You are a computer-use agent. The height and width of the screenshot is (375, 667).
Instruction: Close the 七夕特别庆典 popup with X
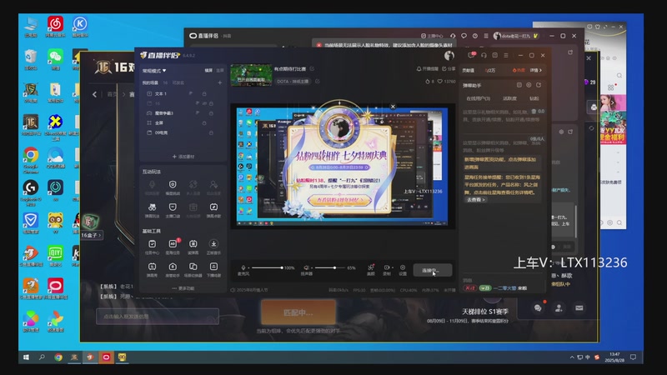coord(393,107)
